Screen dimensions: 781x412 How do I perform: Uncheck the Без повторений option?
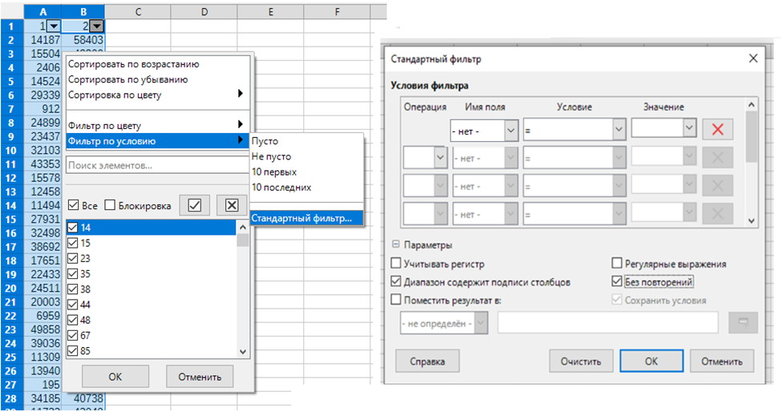617,282
